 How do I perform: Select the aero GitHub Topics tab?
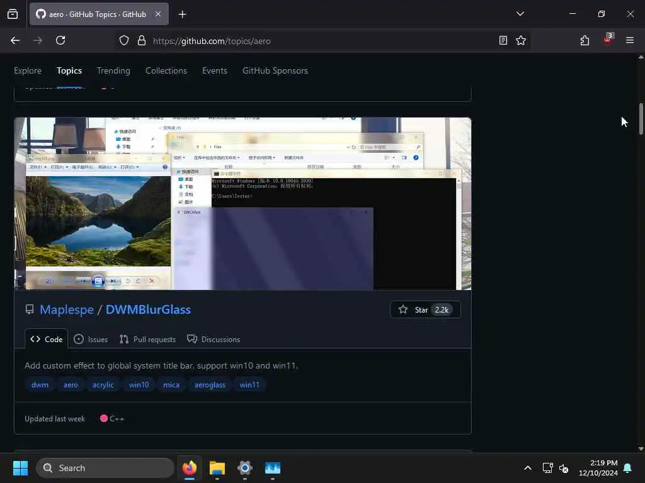click(x=99, y=14)
